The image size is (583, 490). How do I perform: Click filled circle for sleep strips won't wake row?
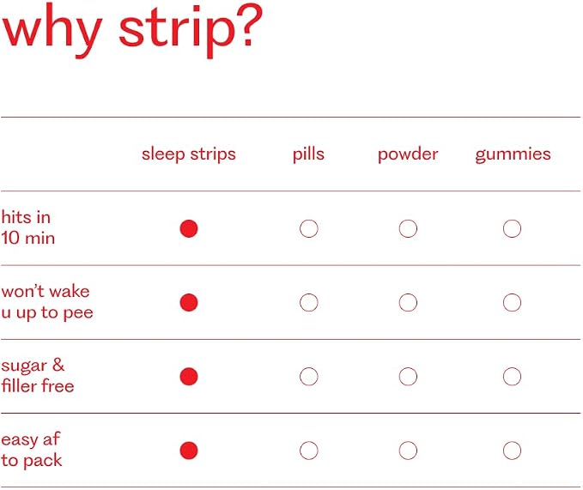189,302
